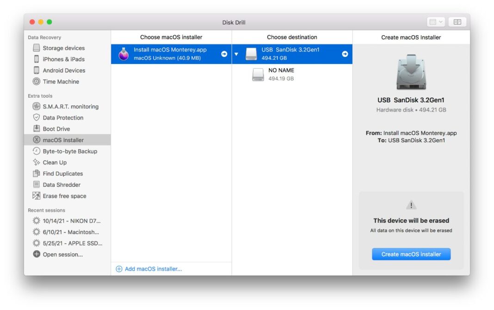This screenshot has height=310, width=494.
Task: Select the Find Duplicates tool
Action: (x=63, y=173)
